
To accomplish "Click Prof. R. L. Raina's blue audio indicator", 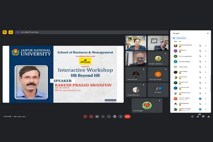I will [200, 99].
